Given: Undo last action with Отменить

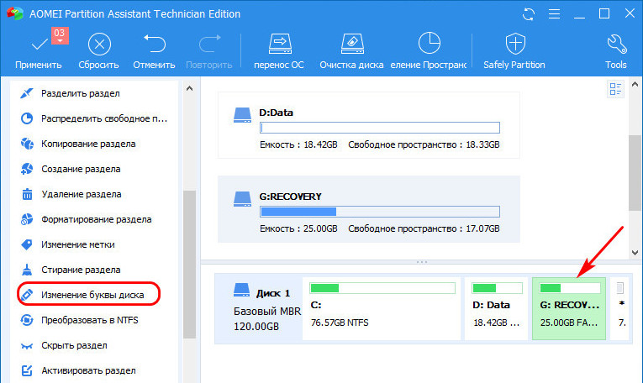Looking at the screenshot, I should pyautogui.click(x=154, y=51).
